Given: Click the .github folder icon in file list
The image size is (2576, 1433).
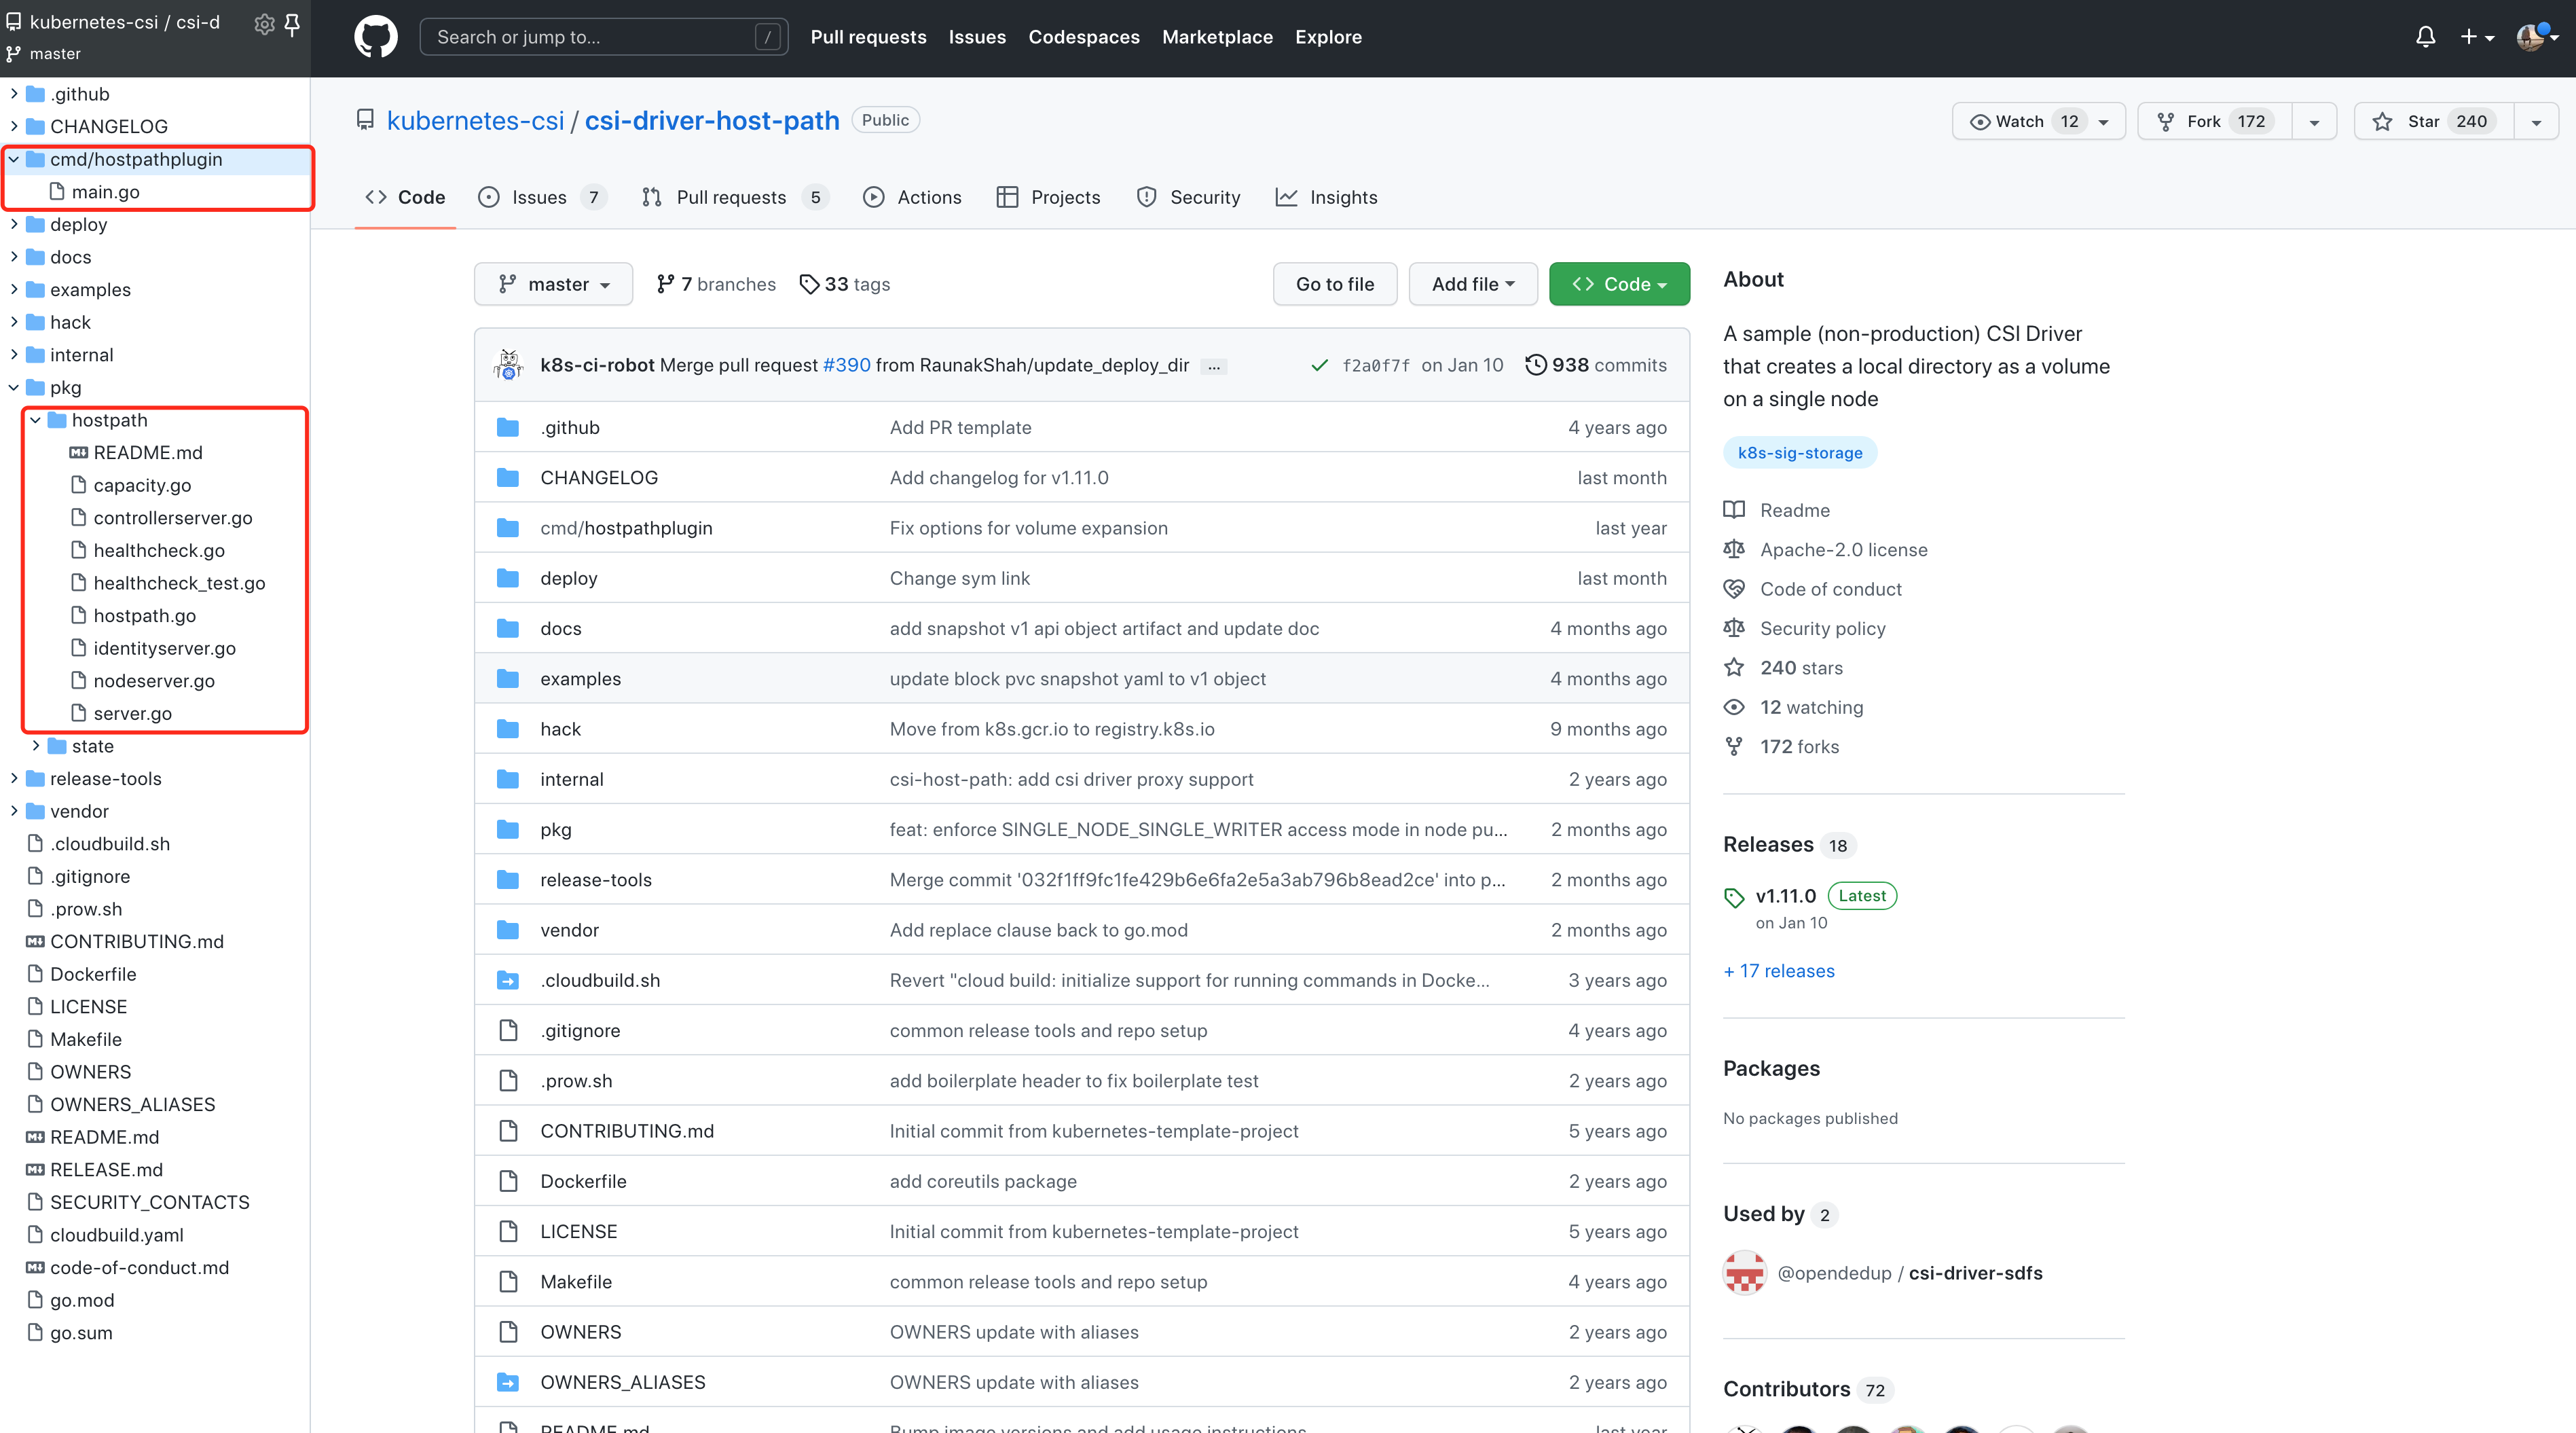Looking at the screenshot, I should [x=508, y=427].
